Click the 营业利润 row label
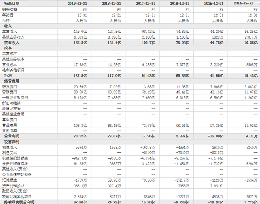Image resolution: width=260 pixels, height=204 pixels. point(12,136)
